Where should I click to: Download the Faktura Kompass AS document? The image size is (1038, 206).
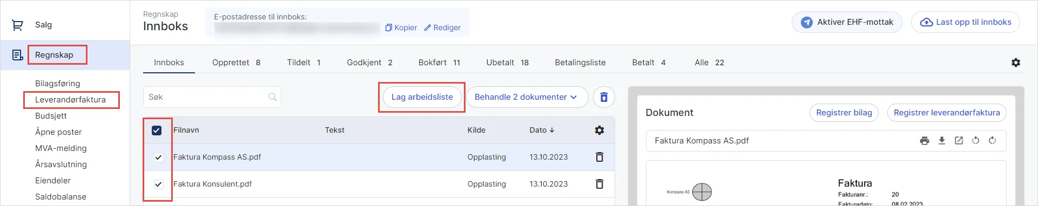942,141
